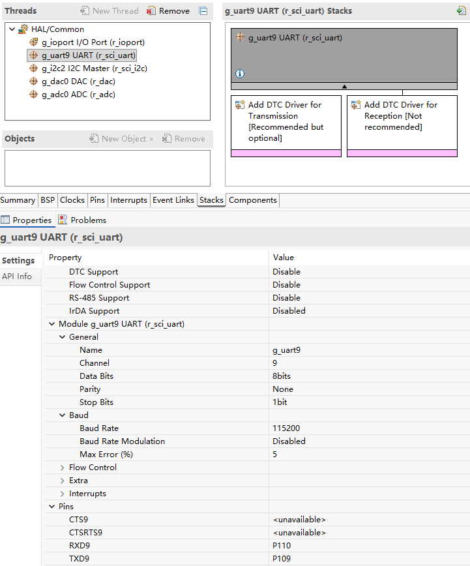Image resolution: width=470 pixels, height=566 pixels.
Task: Open the Problems view tab
Action: pyautogui.click(x=82, y=220)
